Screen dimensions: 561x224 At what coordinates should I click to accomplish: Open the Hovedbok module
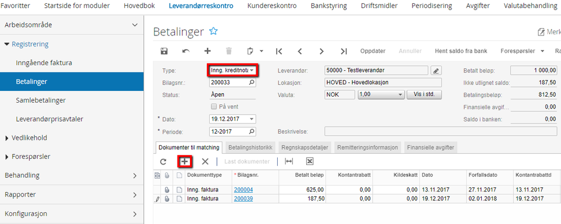coord(139,6)
